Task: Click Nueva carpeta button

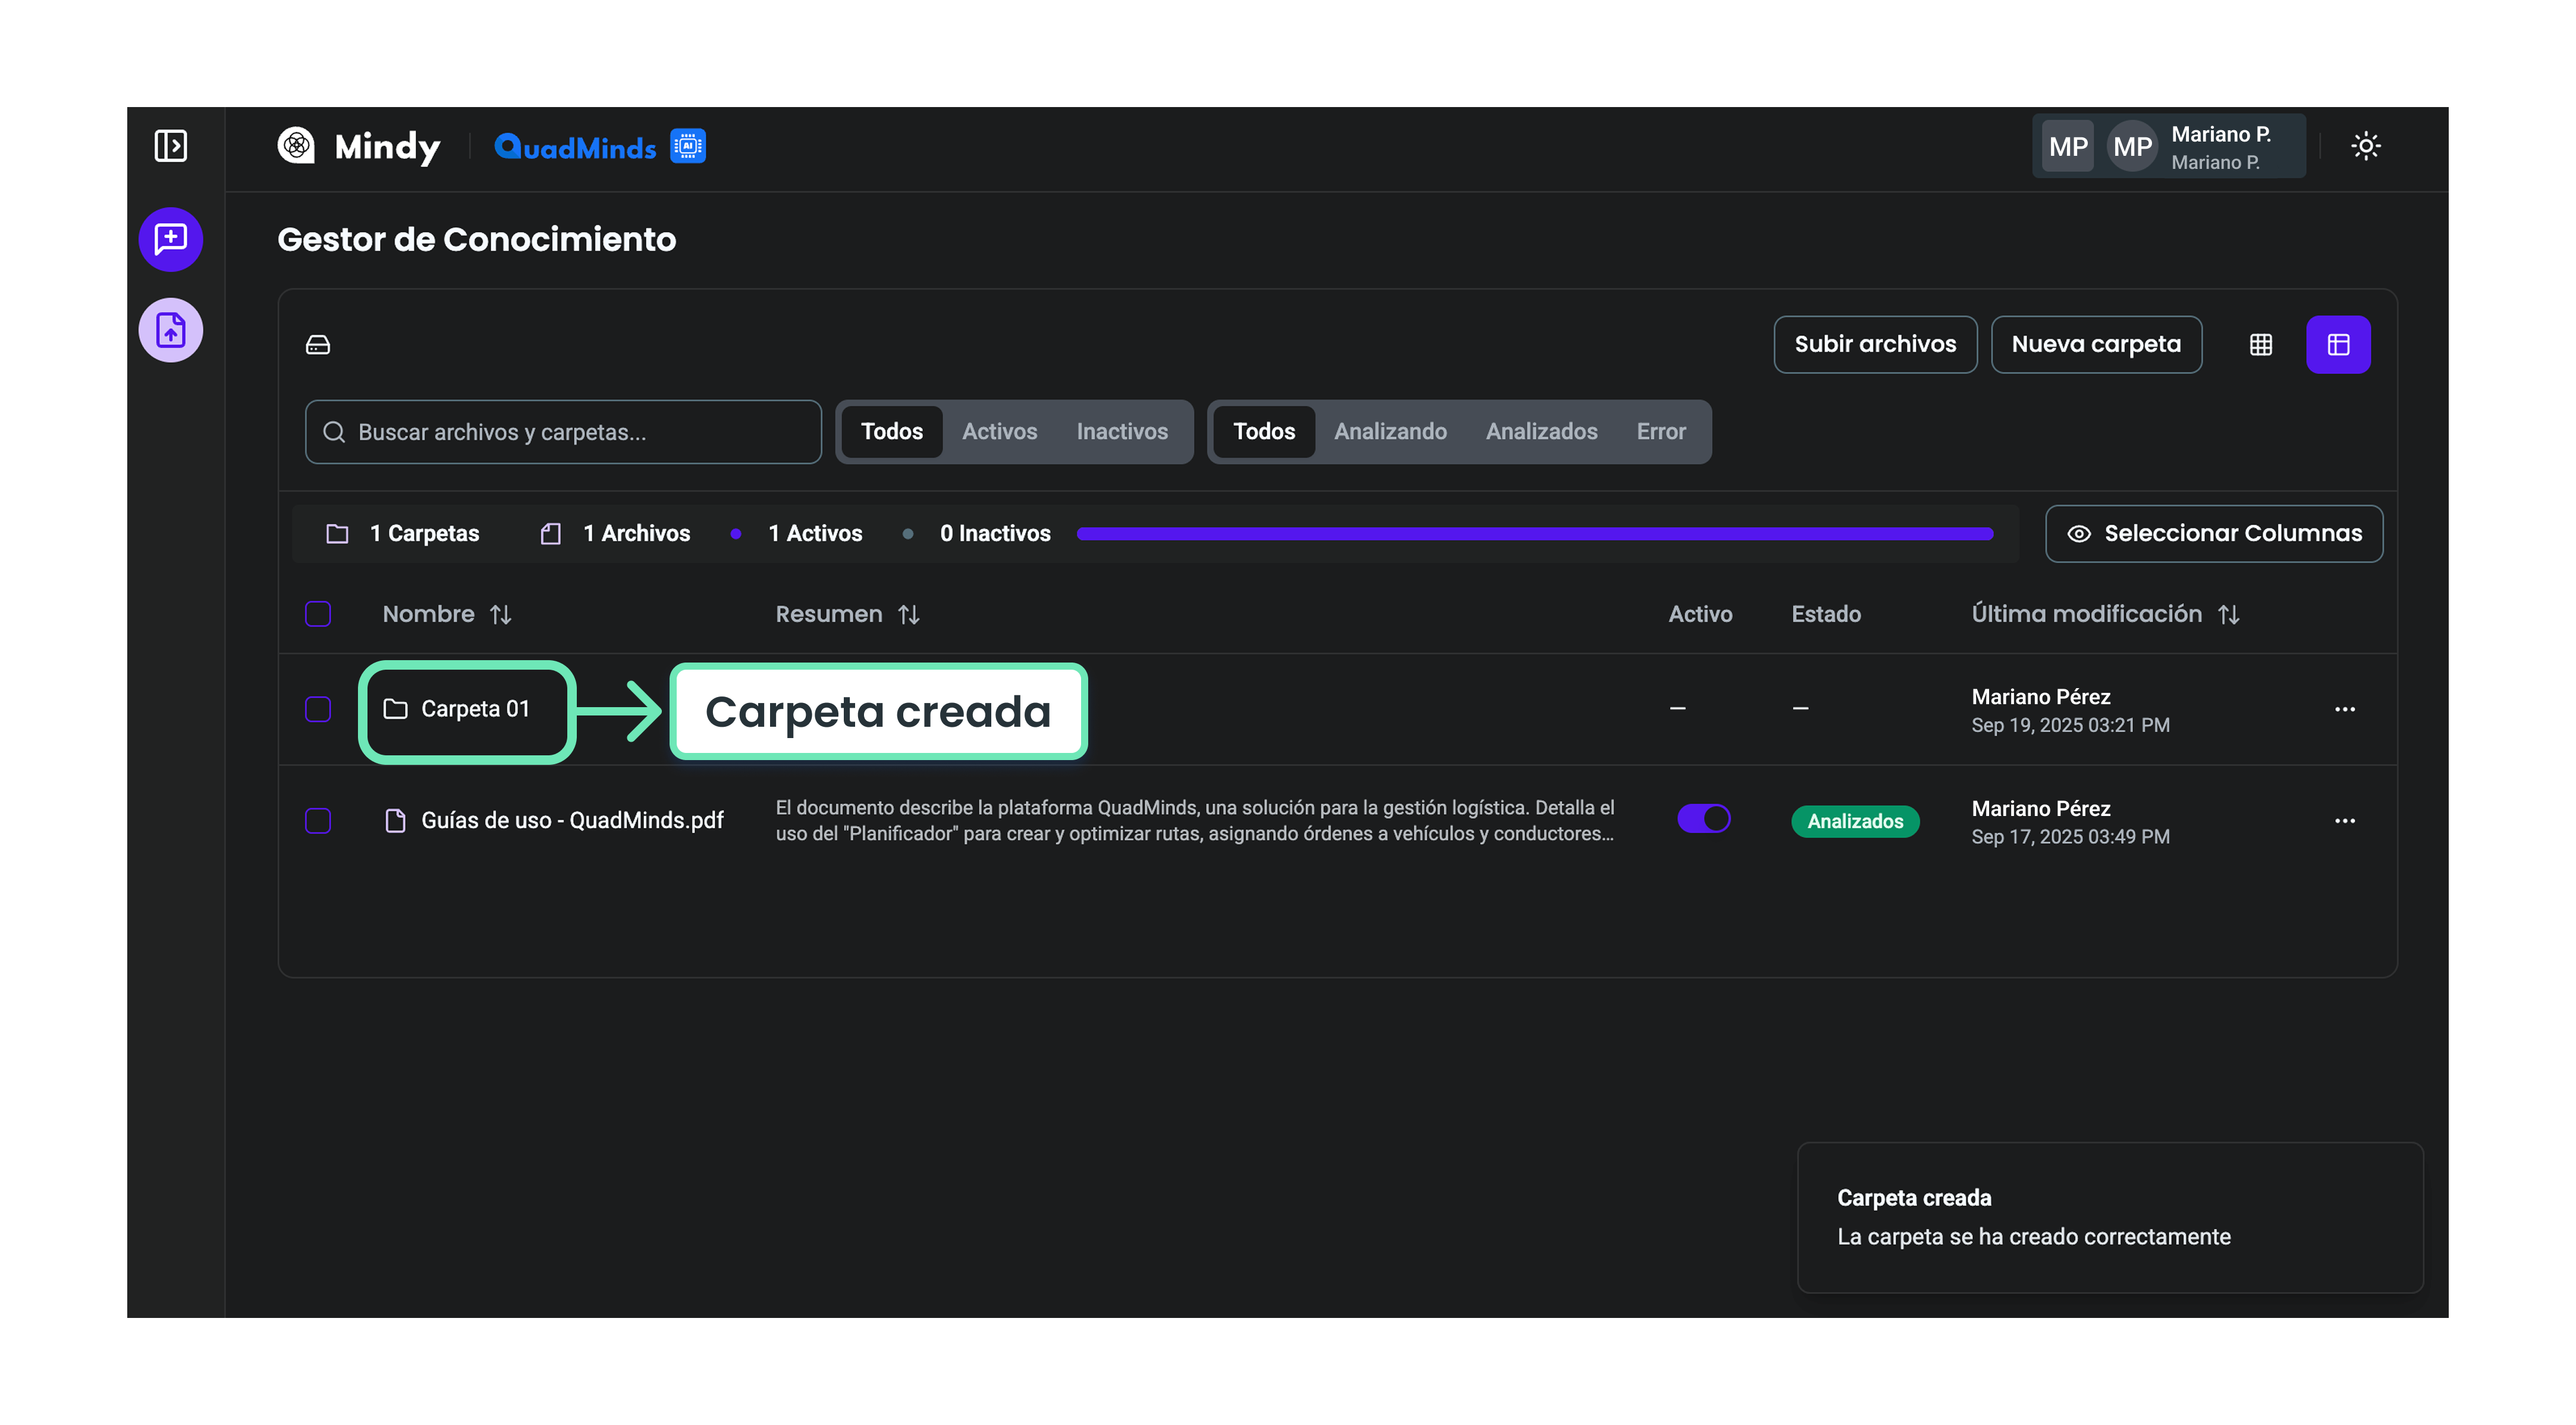Action: tap(2095, 345)
